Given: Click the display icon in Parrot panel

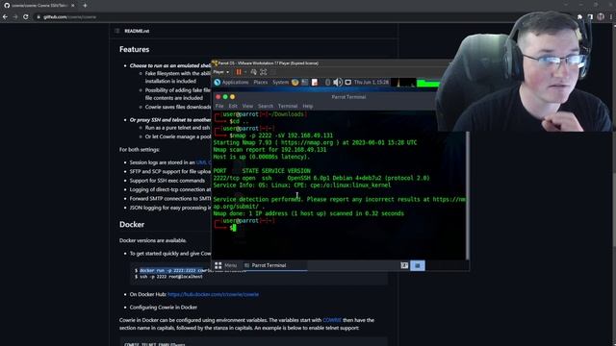Looking at the screenshot, I should [348, 83].
